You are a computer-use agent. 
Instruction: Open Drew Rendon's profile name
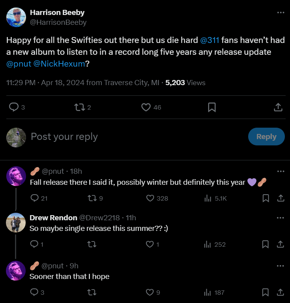pos(53,217)
